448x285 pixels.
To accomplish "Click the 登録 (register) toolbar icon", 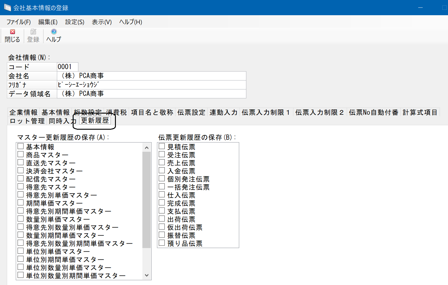I will (x=33, y=32).
